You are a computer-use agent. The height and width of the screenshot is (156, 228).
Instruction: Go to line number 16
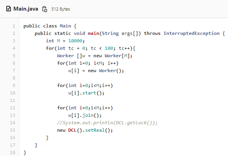pyautogui.click(x=13, y=138)
